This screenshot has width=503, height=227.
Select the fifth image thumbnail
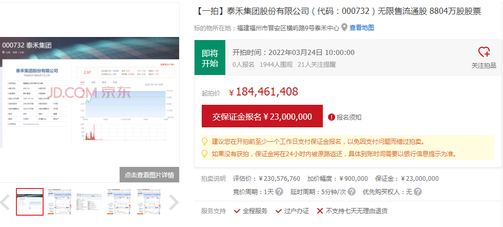tap(148, 201)
